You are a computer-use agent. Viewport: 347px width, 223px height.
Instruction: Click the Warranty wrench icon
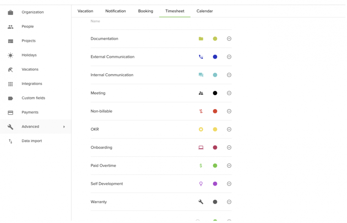click(x=201, y=202)
